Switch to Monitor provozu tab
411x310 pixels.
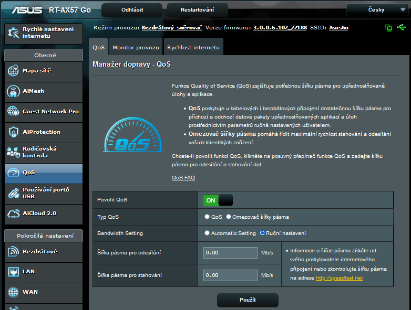pos(136,47)
